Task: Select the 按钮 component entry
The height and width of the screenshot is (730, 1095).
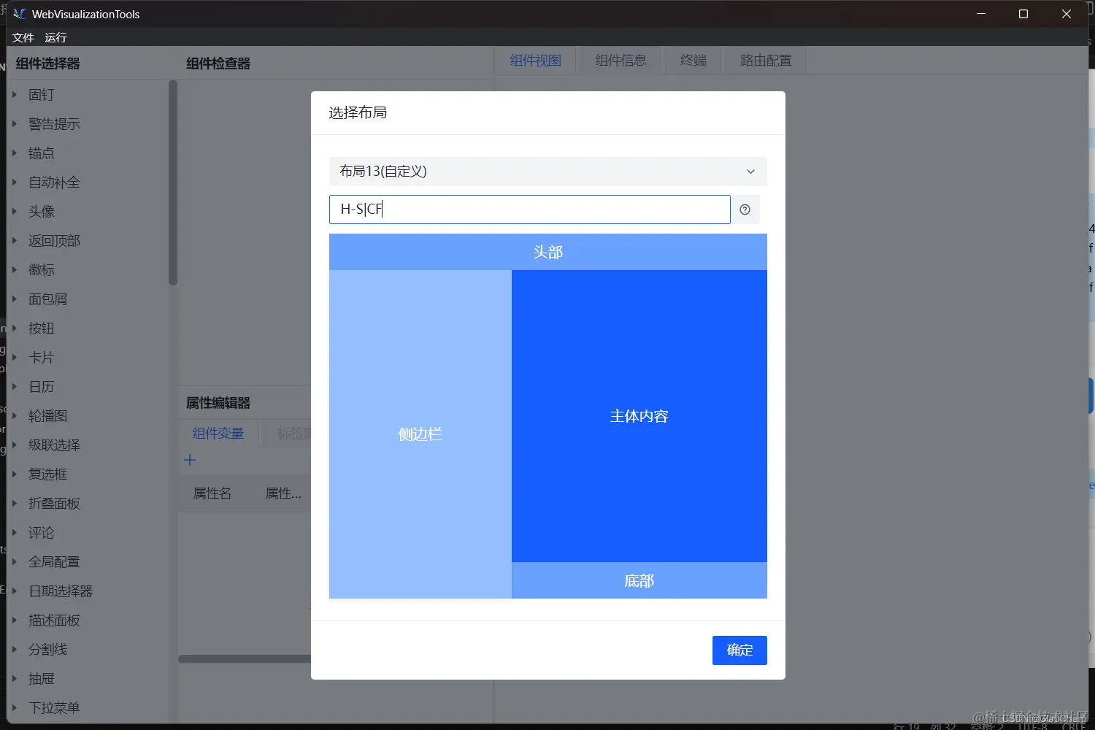Action: (x=42, y=328)
